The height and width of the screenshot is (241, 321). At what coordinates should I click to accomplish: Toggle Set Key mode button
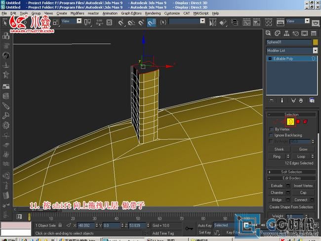[x=204, y=233]
